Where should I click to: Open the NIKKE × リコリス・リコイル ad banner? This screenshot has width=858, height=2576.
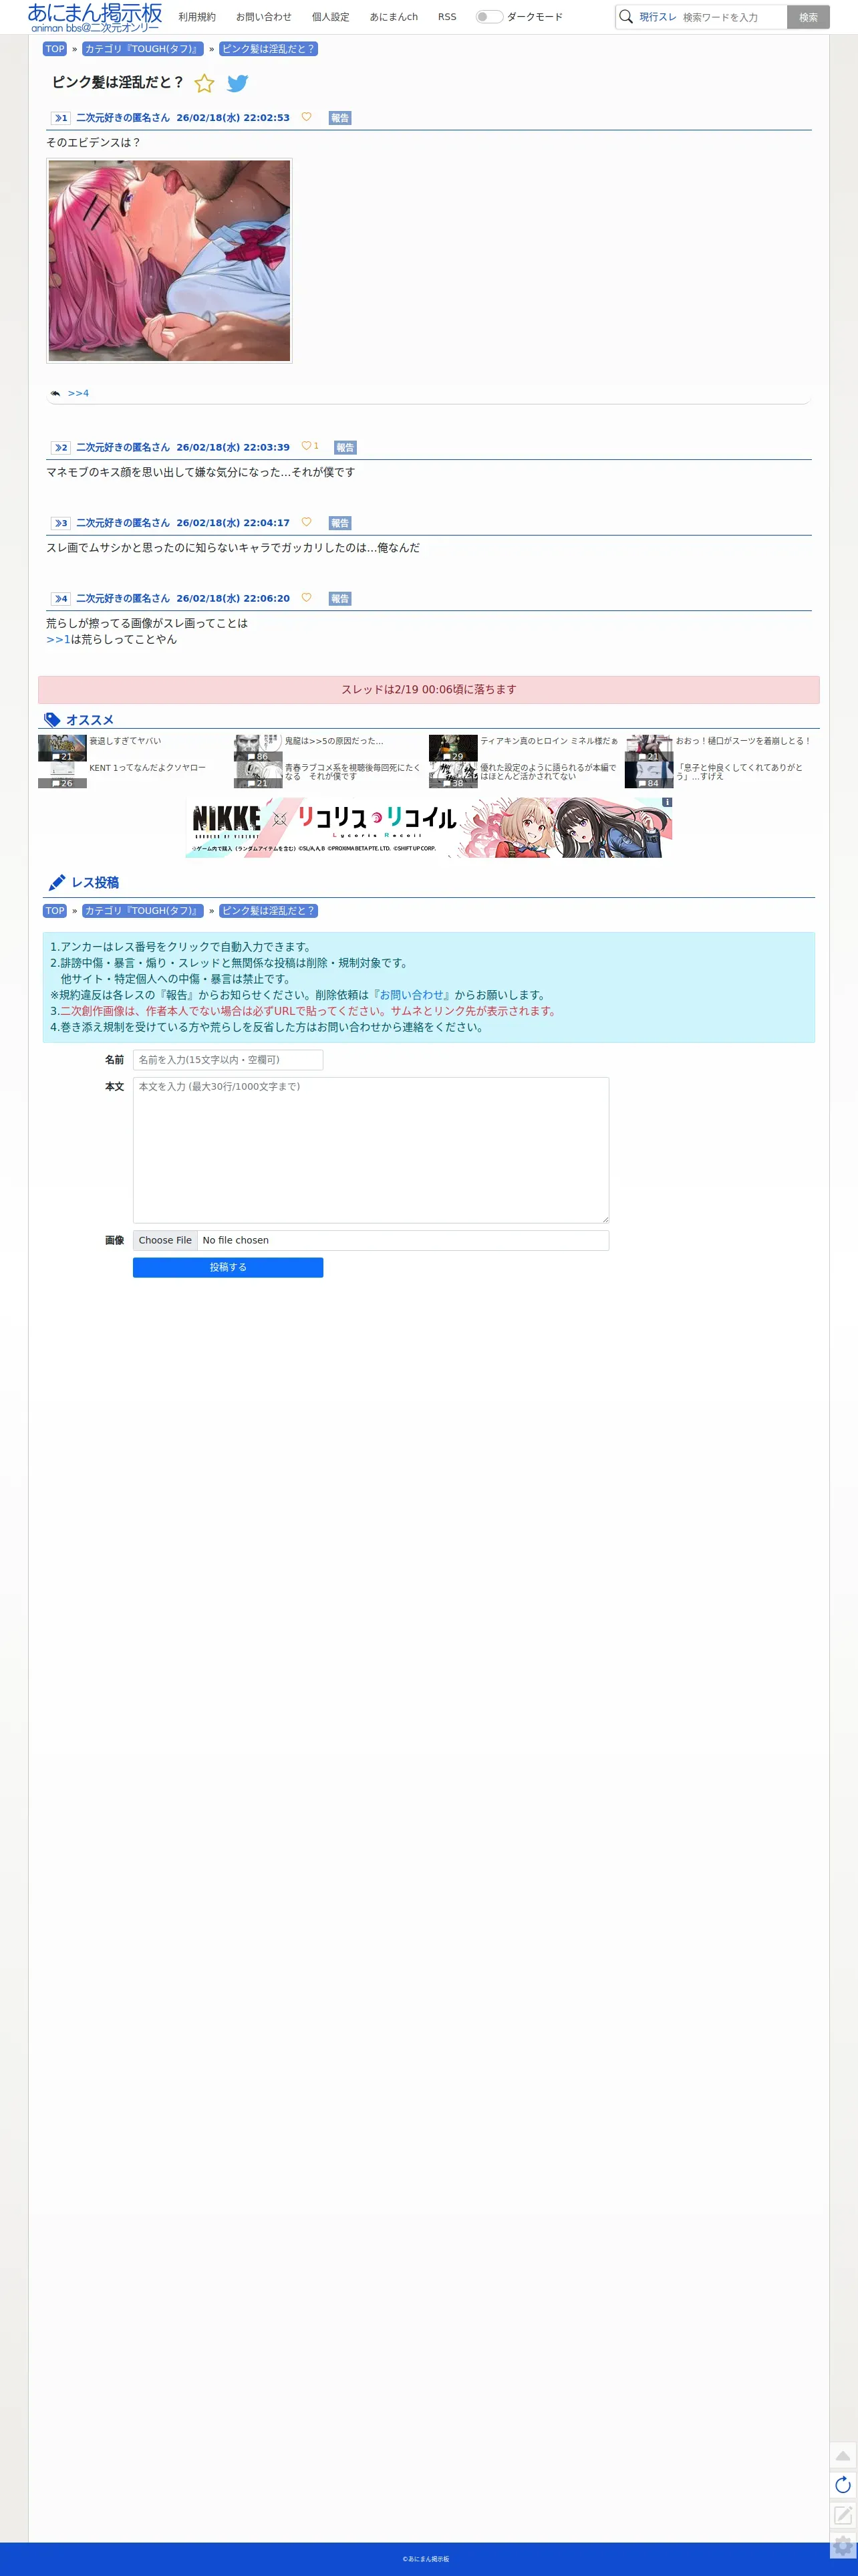click(x=429, y=827)
